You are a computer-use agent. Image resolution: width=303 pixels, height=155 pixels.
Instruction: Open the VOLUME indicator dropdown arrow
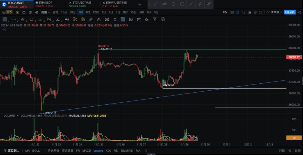(18, 116)
